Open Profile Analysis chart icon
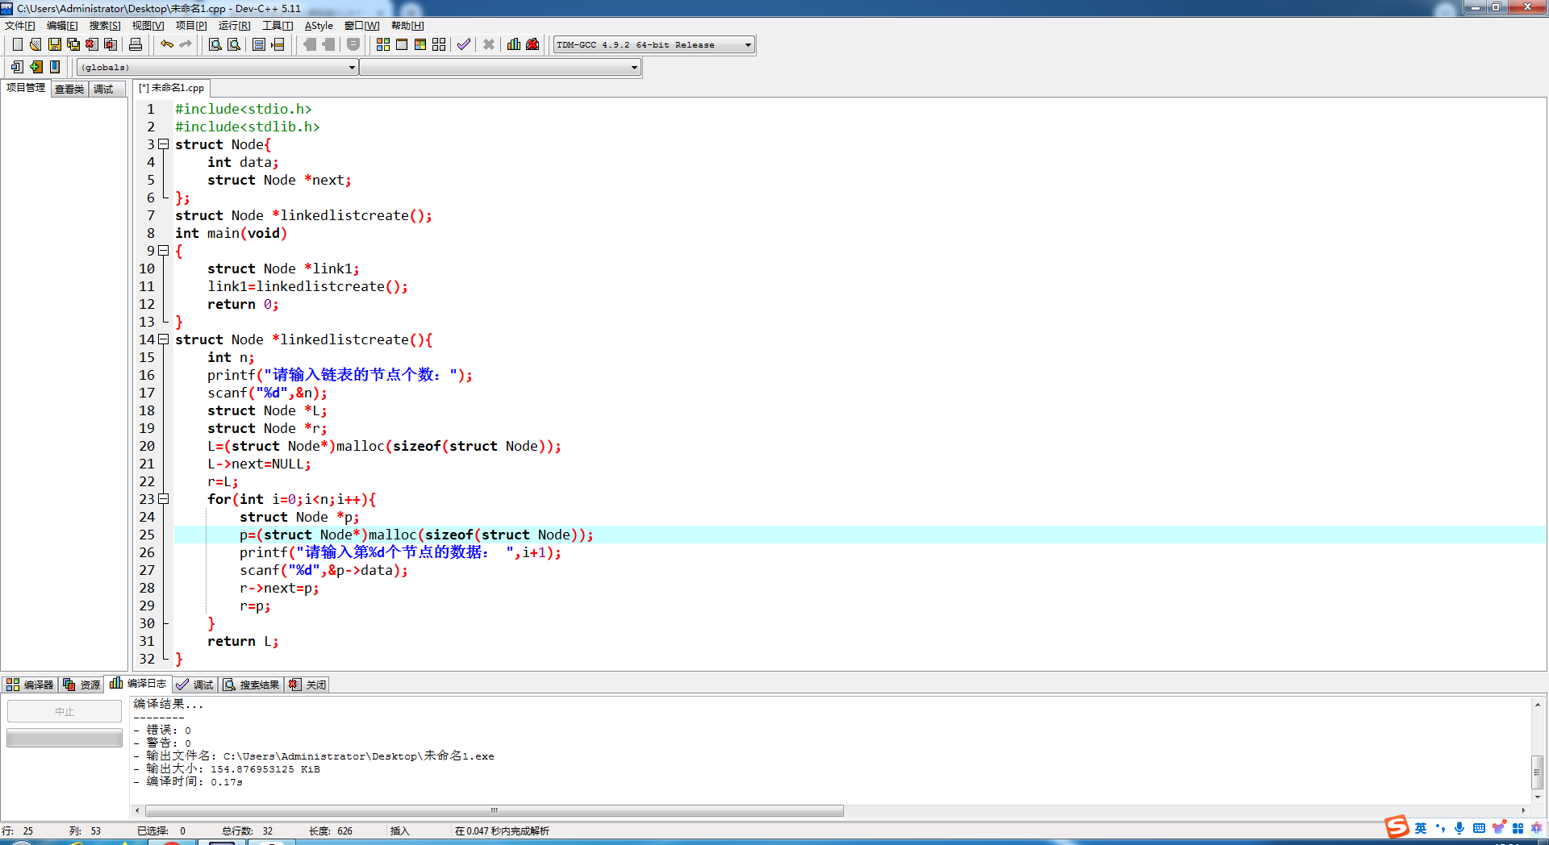This screenshot has width=1549, height=845. (x=514, y=44)
